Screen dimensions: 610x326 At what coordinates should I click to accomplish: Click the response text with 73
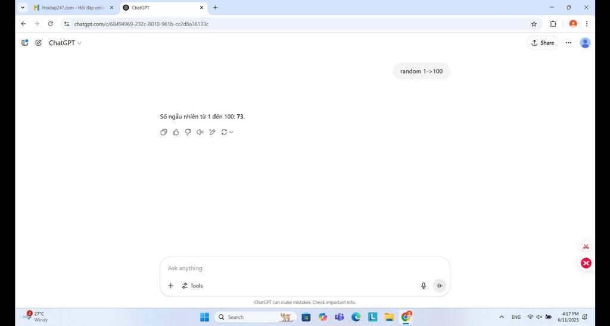coord(203,116)
